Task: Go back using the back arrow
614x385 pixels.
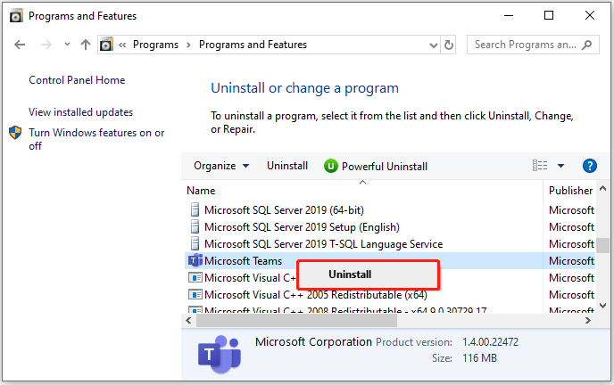Action: 20,45
